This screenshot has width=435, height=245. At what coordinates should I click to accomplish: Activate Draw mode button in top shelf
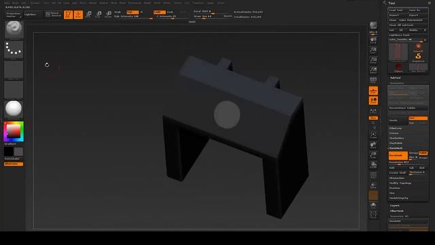point(78,14)
